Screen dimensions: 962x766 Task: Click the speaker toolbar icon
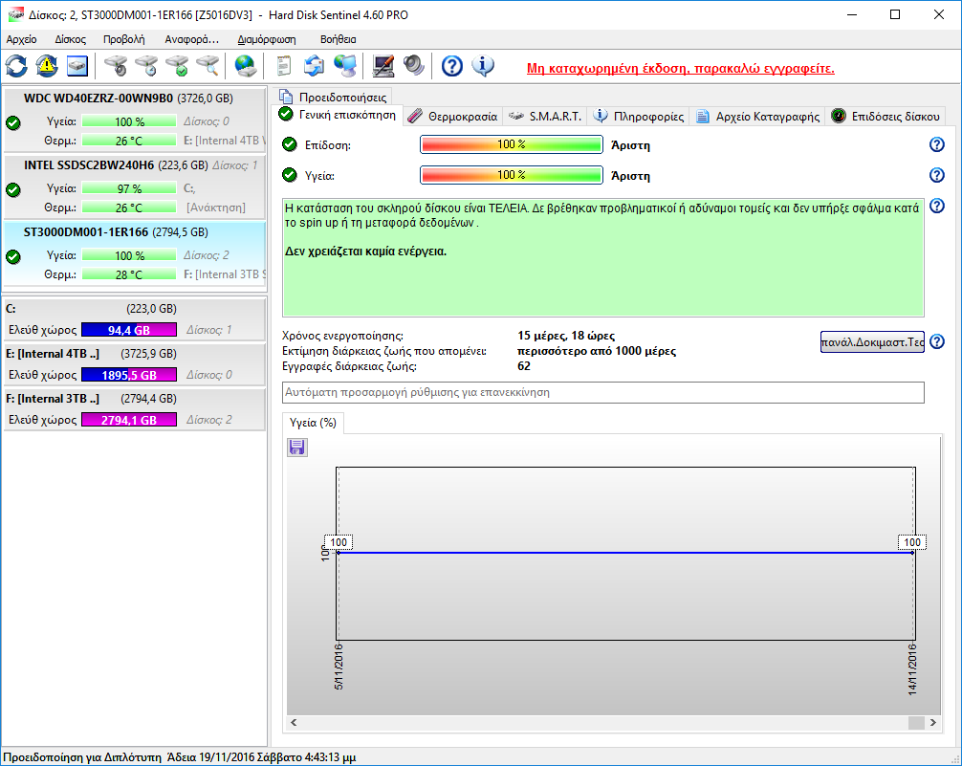click(413, 66)
